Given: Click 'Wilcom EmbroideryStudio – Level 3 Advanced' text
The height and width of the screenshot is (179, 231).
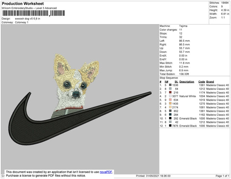Looking at the screenshot, I should pyautogui.click(x=29, y=8).
